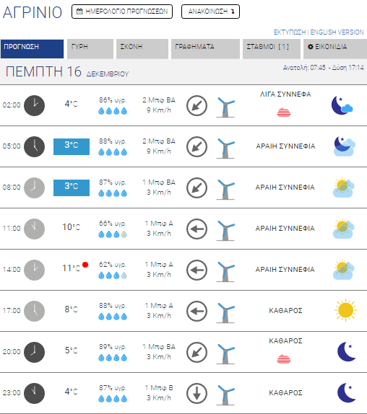Click the sun icon in 17:00 row
This screenshot has height=414, width=367.
point(345,310)
